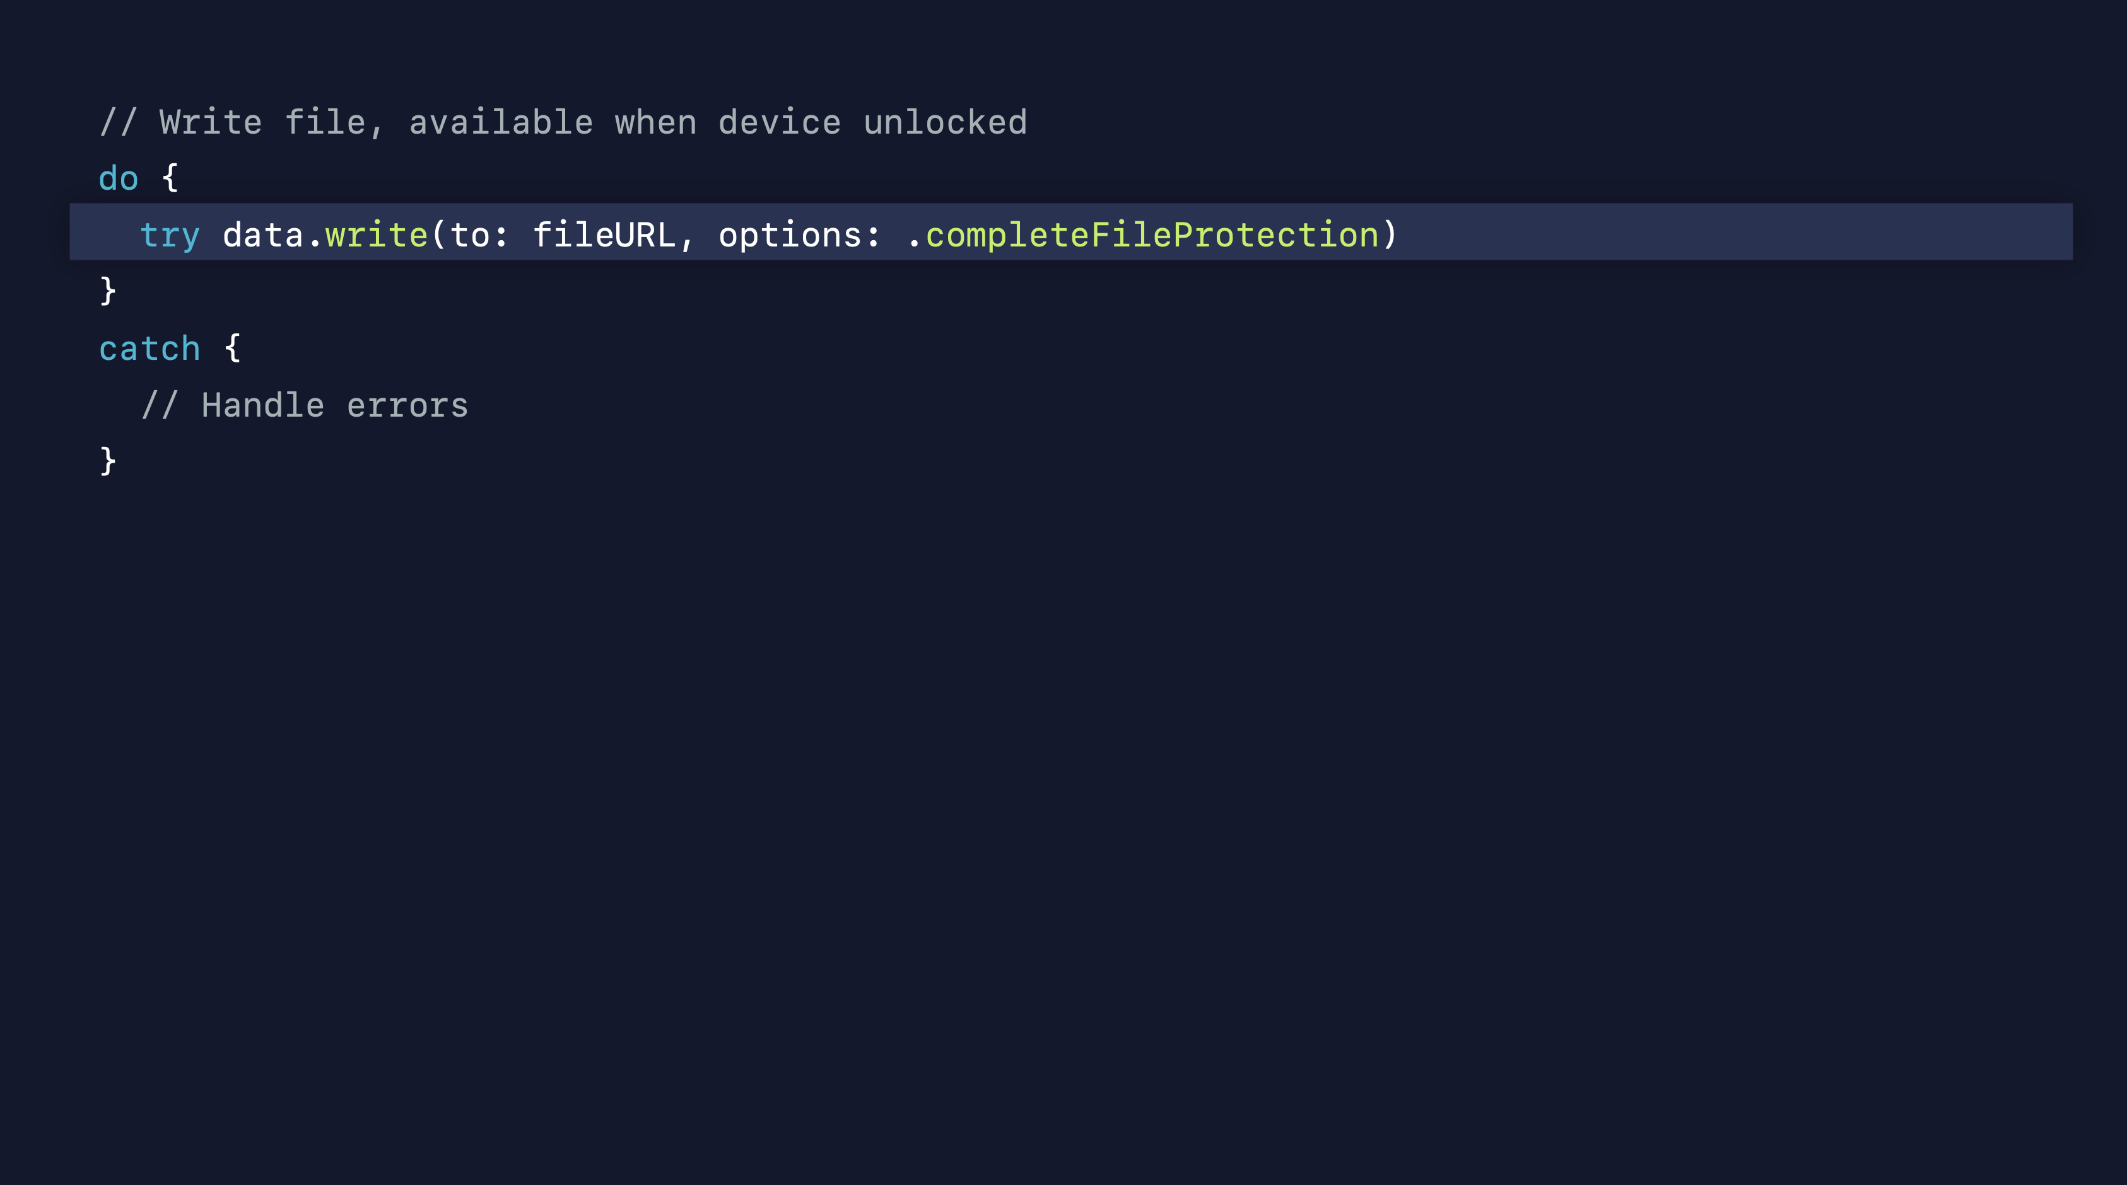Click closing brace of do block

point(107,291)
